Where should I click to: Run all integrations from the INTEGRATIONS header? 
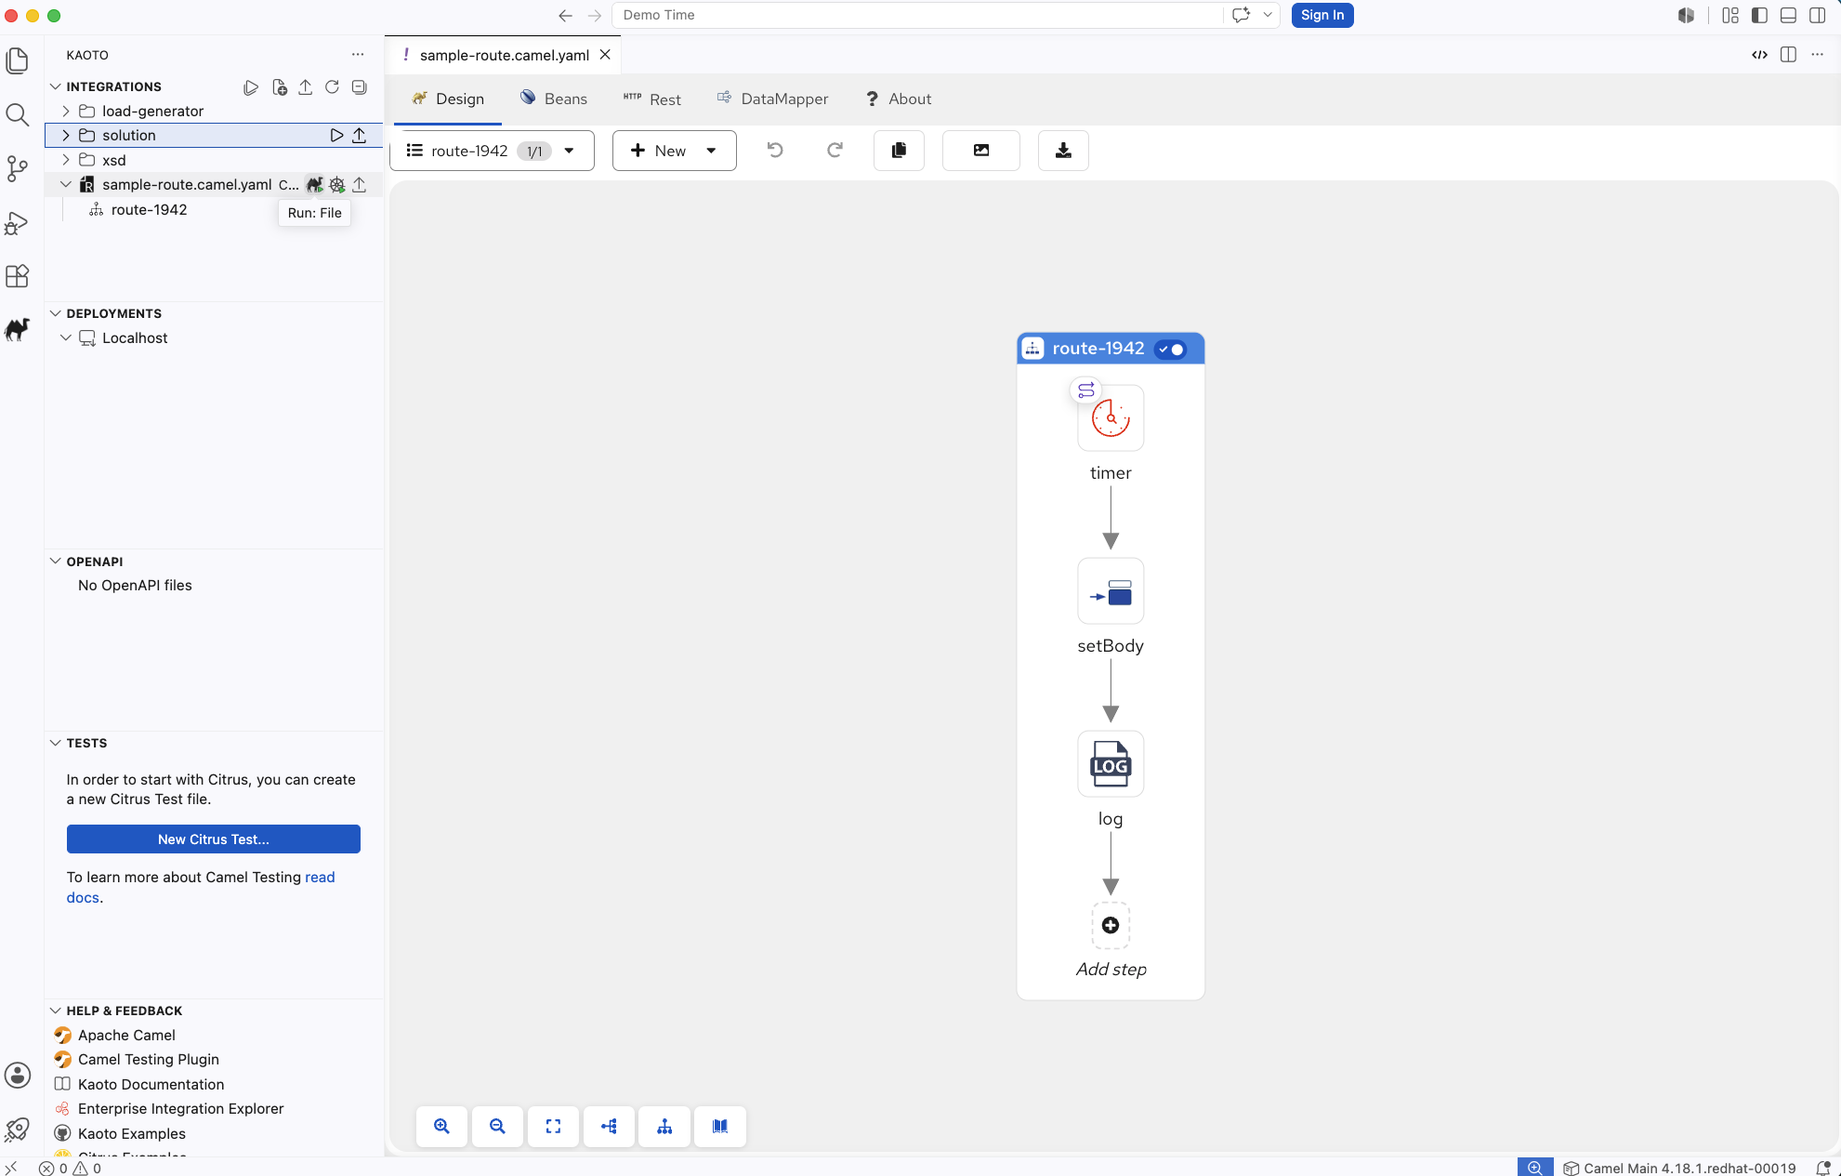coord(251,87)
